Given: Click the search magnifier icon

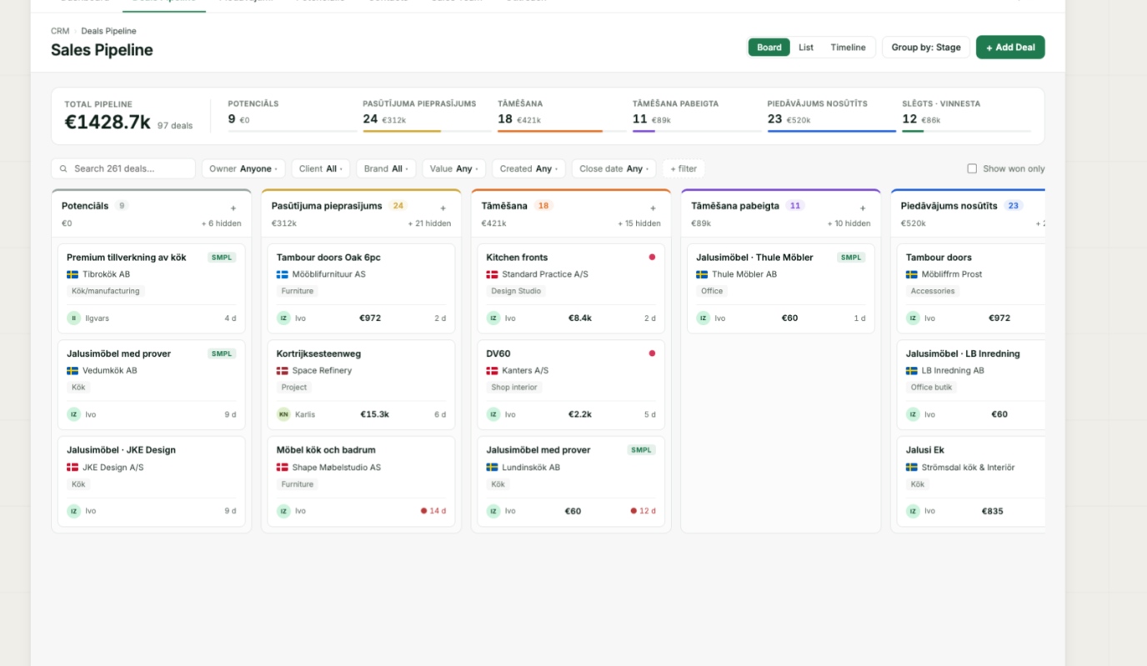Looking at the screenshot, I should point(64,168).
